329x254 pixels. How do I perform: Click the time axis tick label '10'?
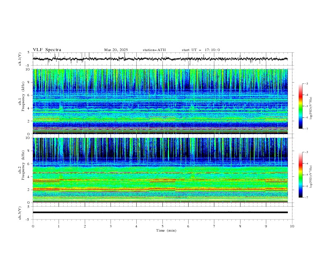click(x=292, y=226)
